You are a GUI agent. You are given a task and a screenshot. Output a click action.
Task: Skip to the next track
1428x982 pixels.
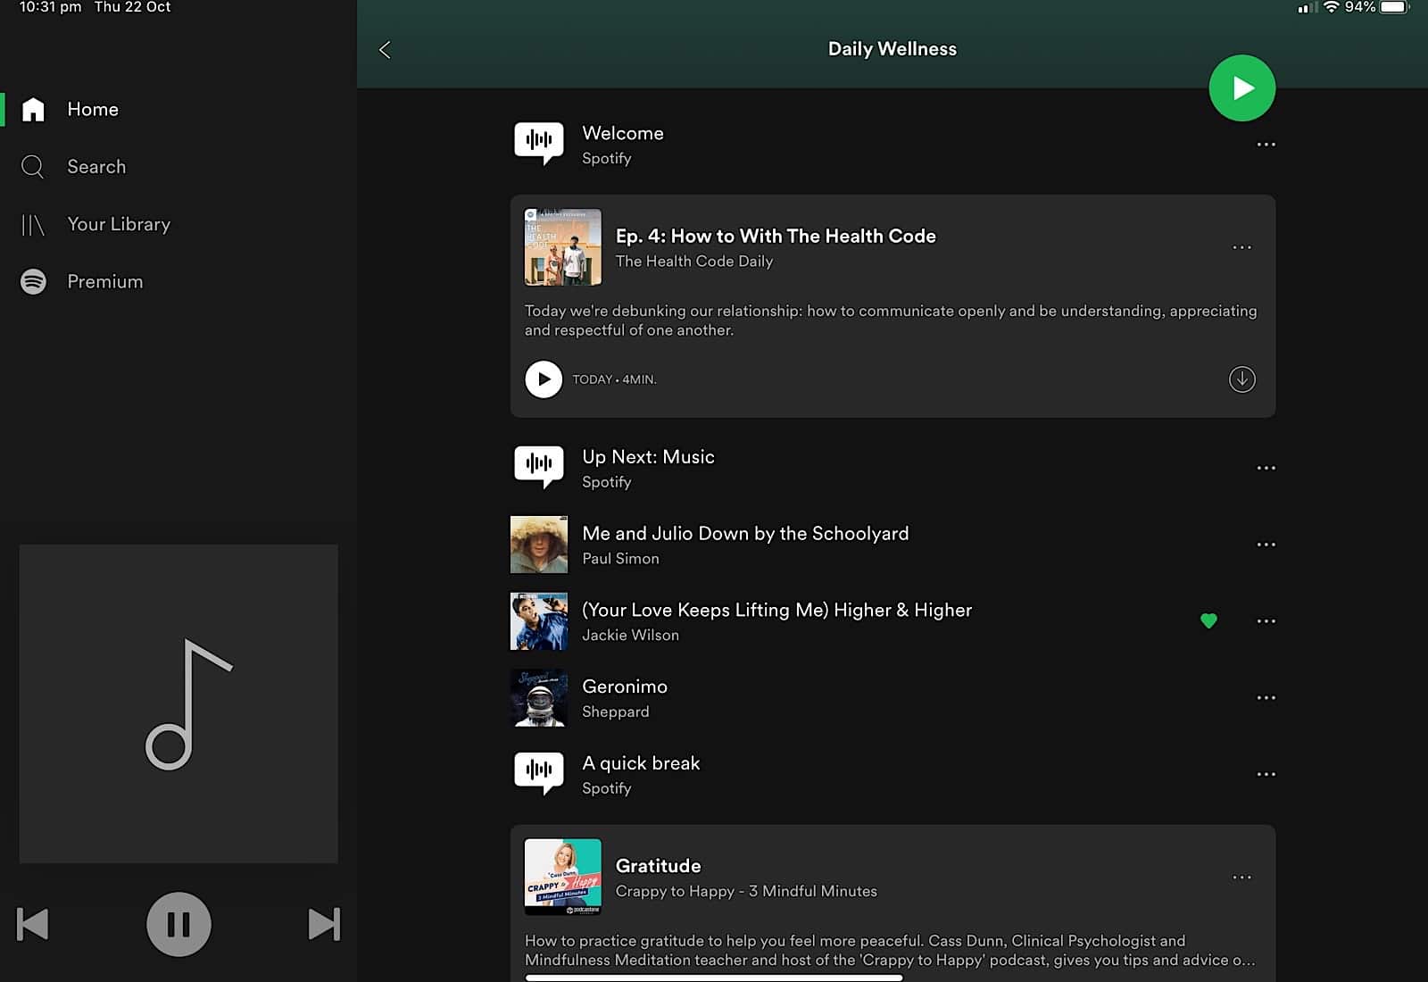[323, 924]
